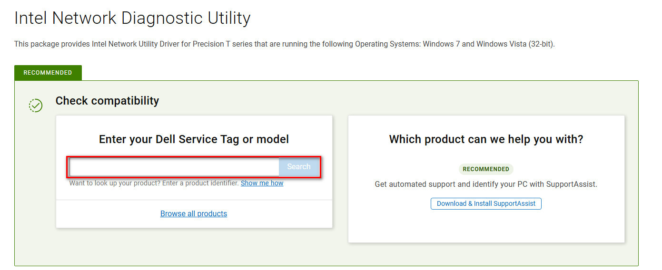662x270 pixels.
Task: Click 'Enter a product identifier' hint sentence
Action: pyautogui.click(x=200, y=183)
